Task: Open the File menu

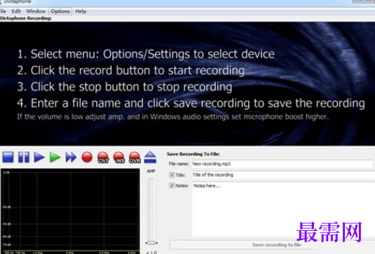Action: pos(3,11)
